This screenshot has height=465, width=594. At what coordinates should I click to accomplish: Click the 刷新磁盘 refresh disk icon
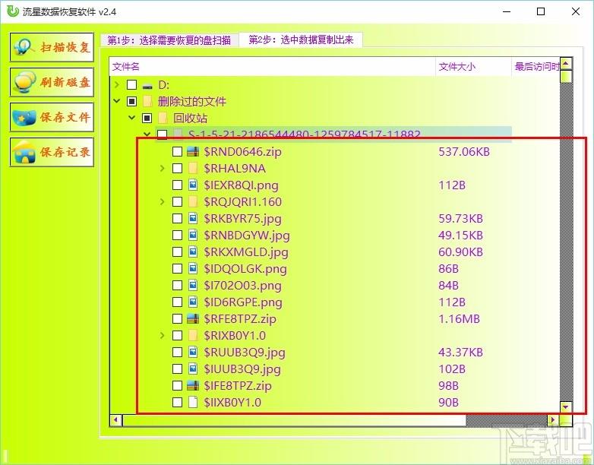click(24, 82)
